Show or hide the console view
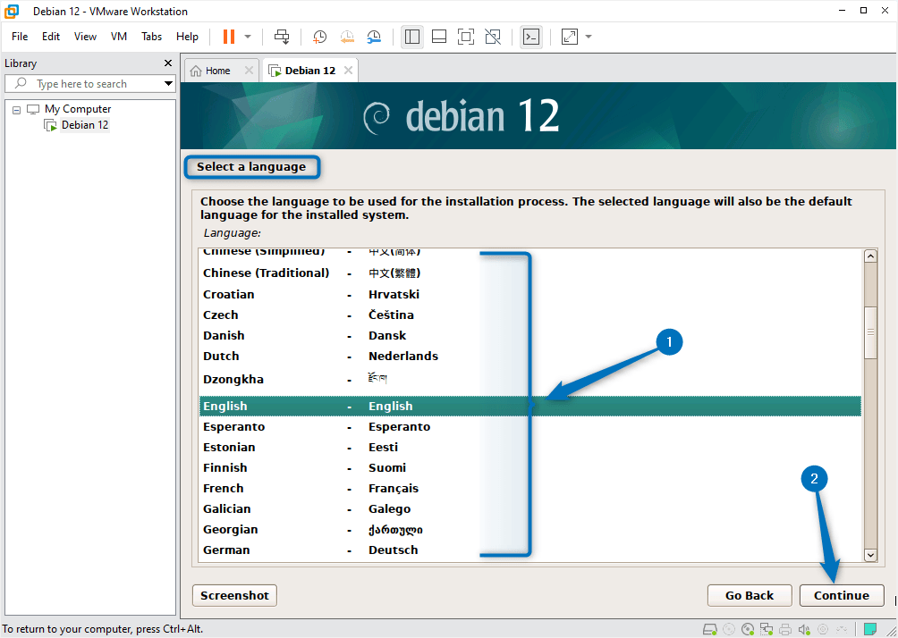The image size is (898, 638). (x=531, y=37)
